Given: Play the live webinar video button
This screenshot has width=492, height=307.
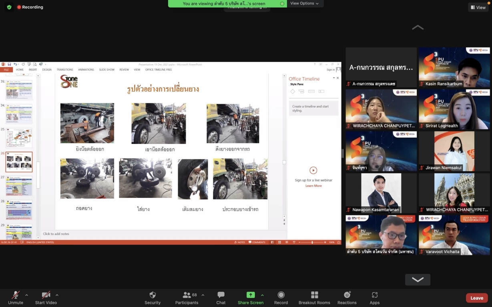Looking at the screenshot, I should click(x=313, y=170).
